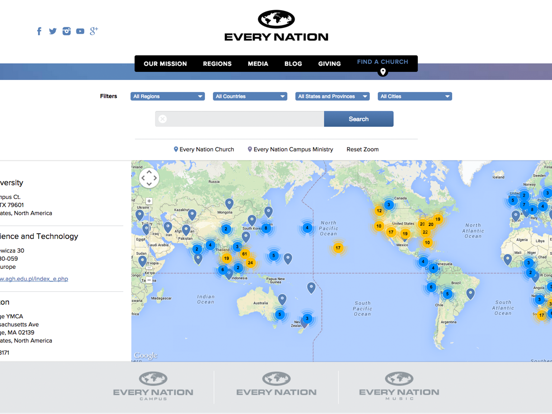Open the Blog menu item
This screenshot has height=414, width=552.
(x=293, y=64)
